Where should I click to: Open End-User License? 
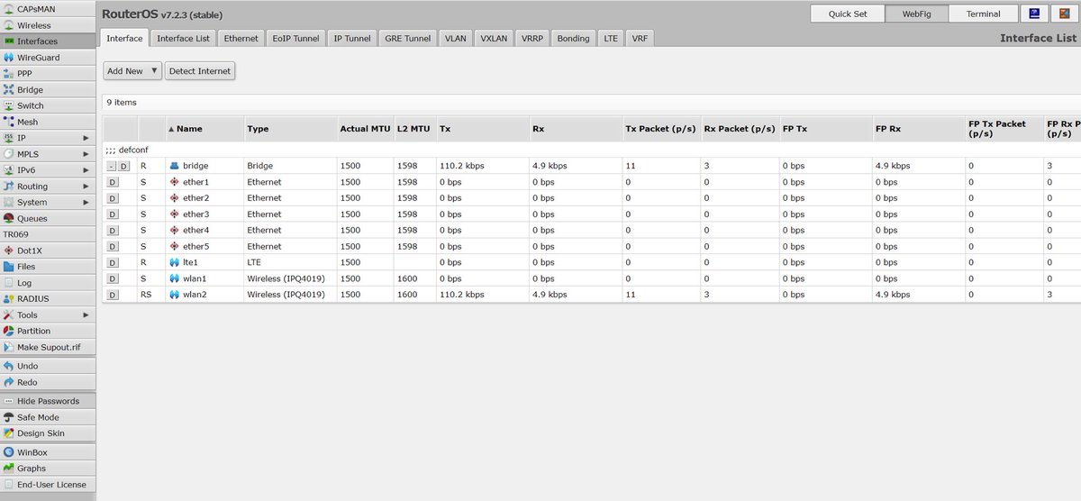[48, 485]
